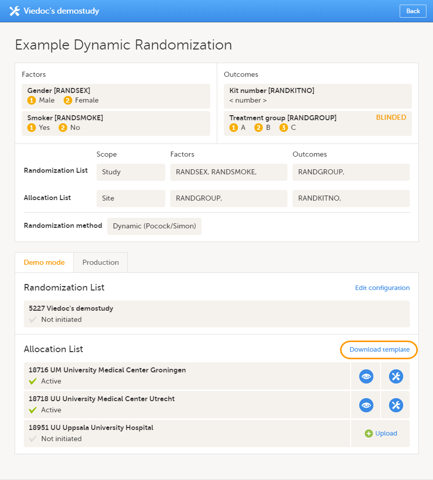
Task: Click the Smoker [RANDSMOKE] factor box
Action: pyautogui.click(x=116, y=123)
